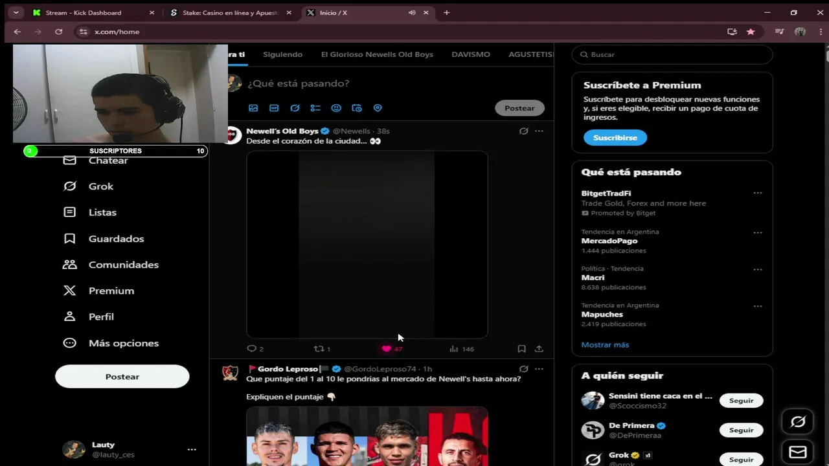
Task: Ask Grok about the Gordo Leproso post
Action: pyautogui.click(x=523, y=369)
